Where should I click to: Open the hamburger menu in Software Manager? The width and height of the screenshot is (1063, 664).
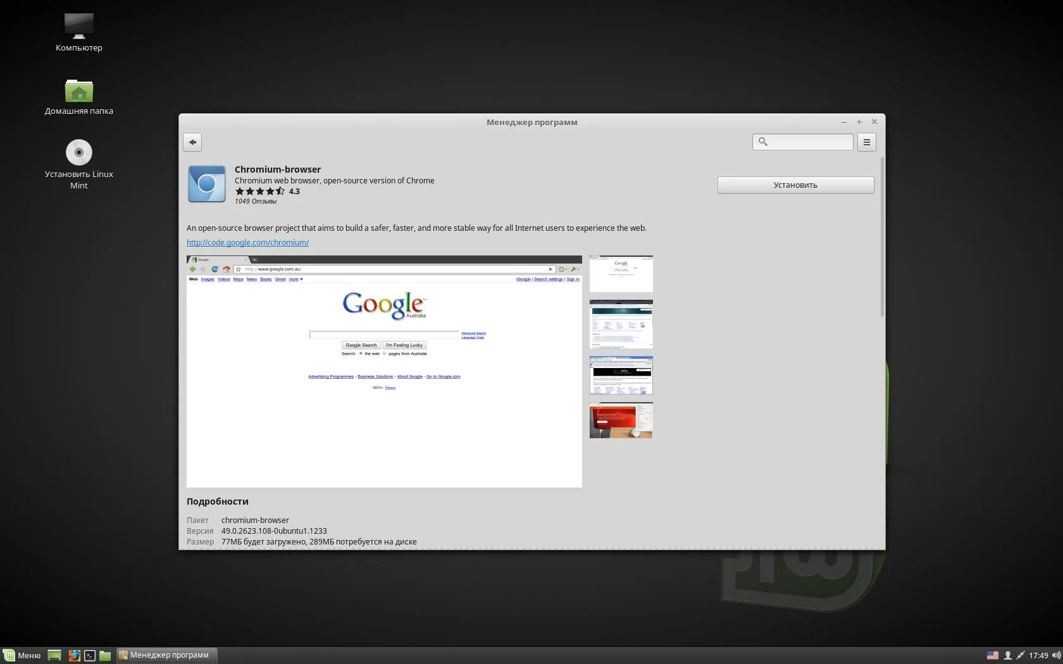pos(867,142)
